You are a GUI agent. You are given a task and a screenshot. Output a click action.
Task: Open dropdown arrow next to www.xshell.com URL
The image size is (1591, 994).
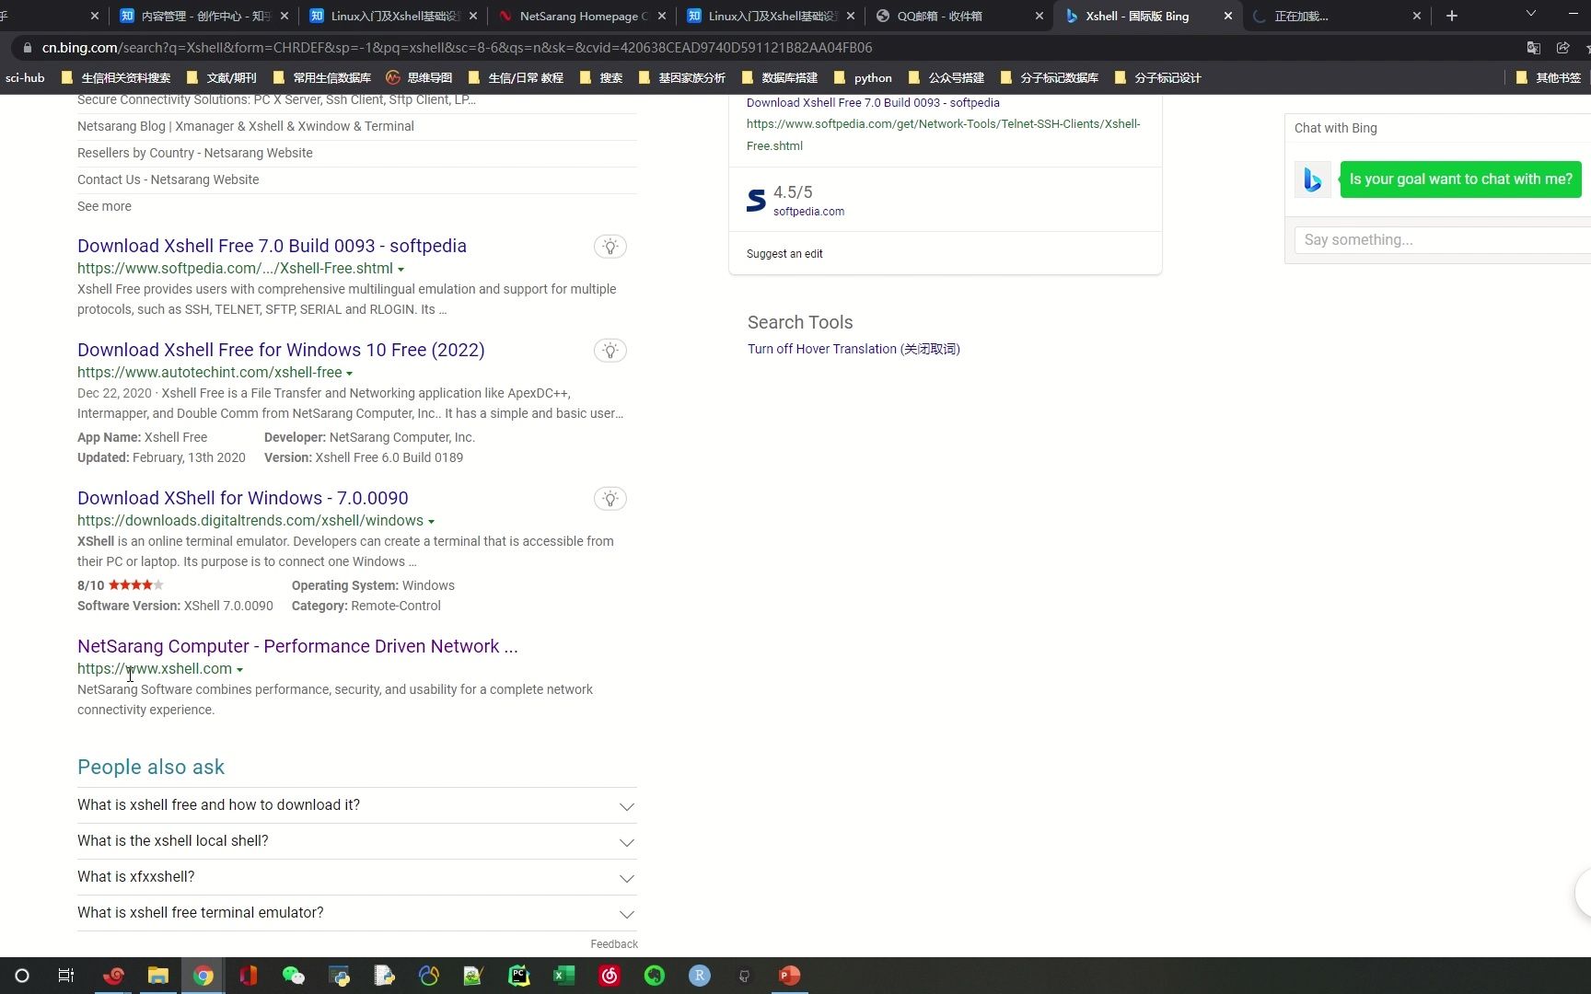point(239,670)
